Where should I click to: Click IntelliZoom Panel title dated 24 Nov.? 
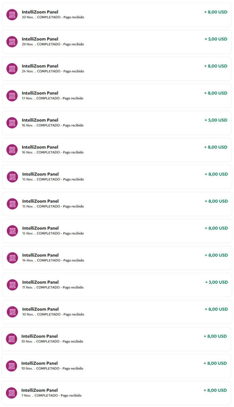(40, 66)
